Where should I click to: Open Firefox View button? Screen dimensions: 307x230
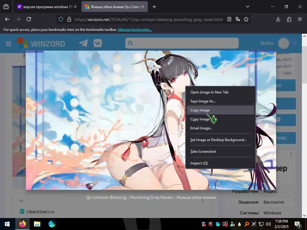click(x=6, y=7)
